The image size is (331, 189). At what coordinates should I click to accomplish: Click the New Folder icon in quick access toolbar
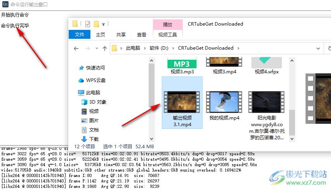point(97,24)
